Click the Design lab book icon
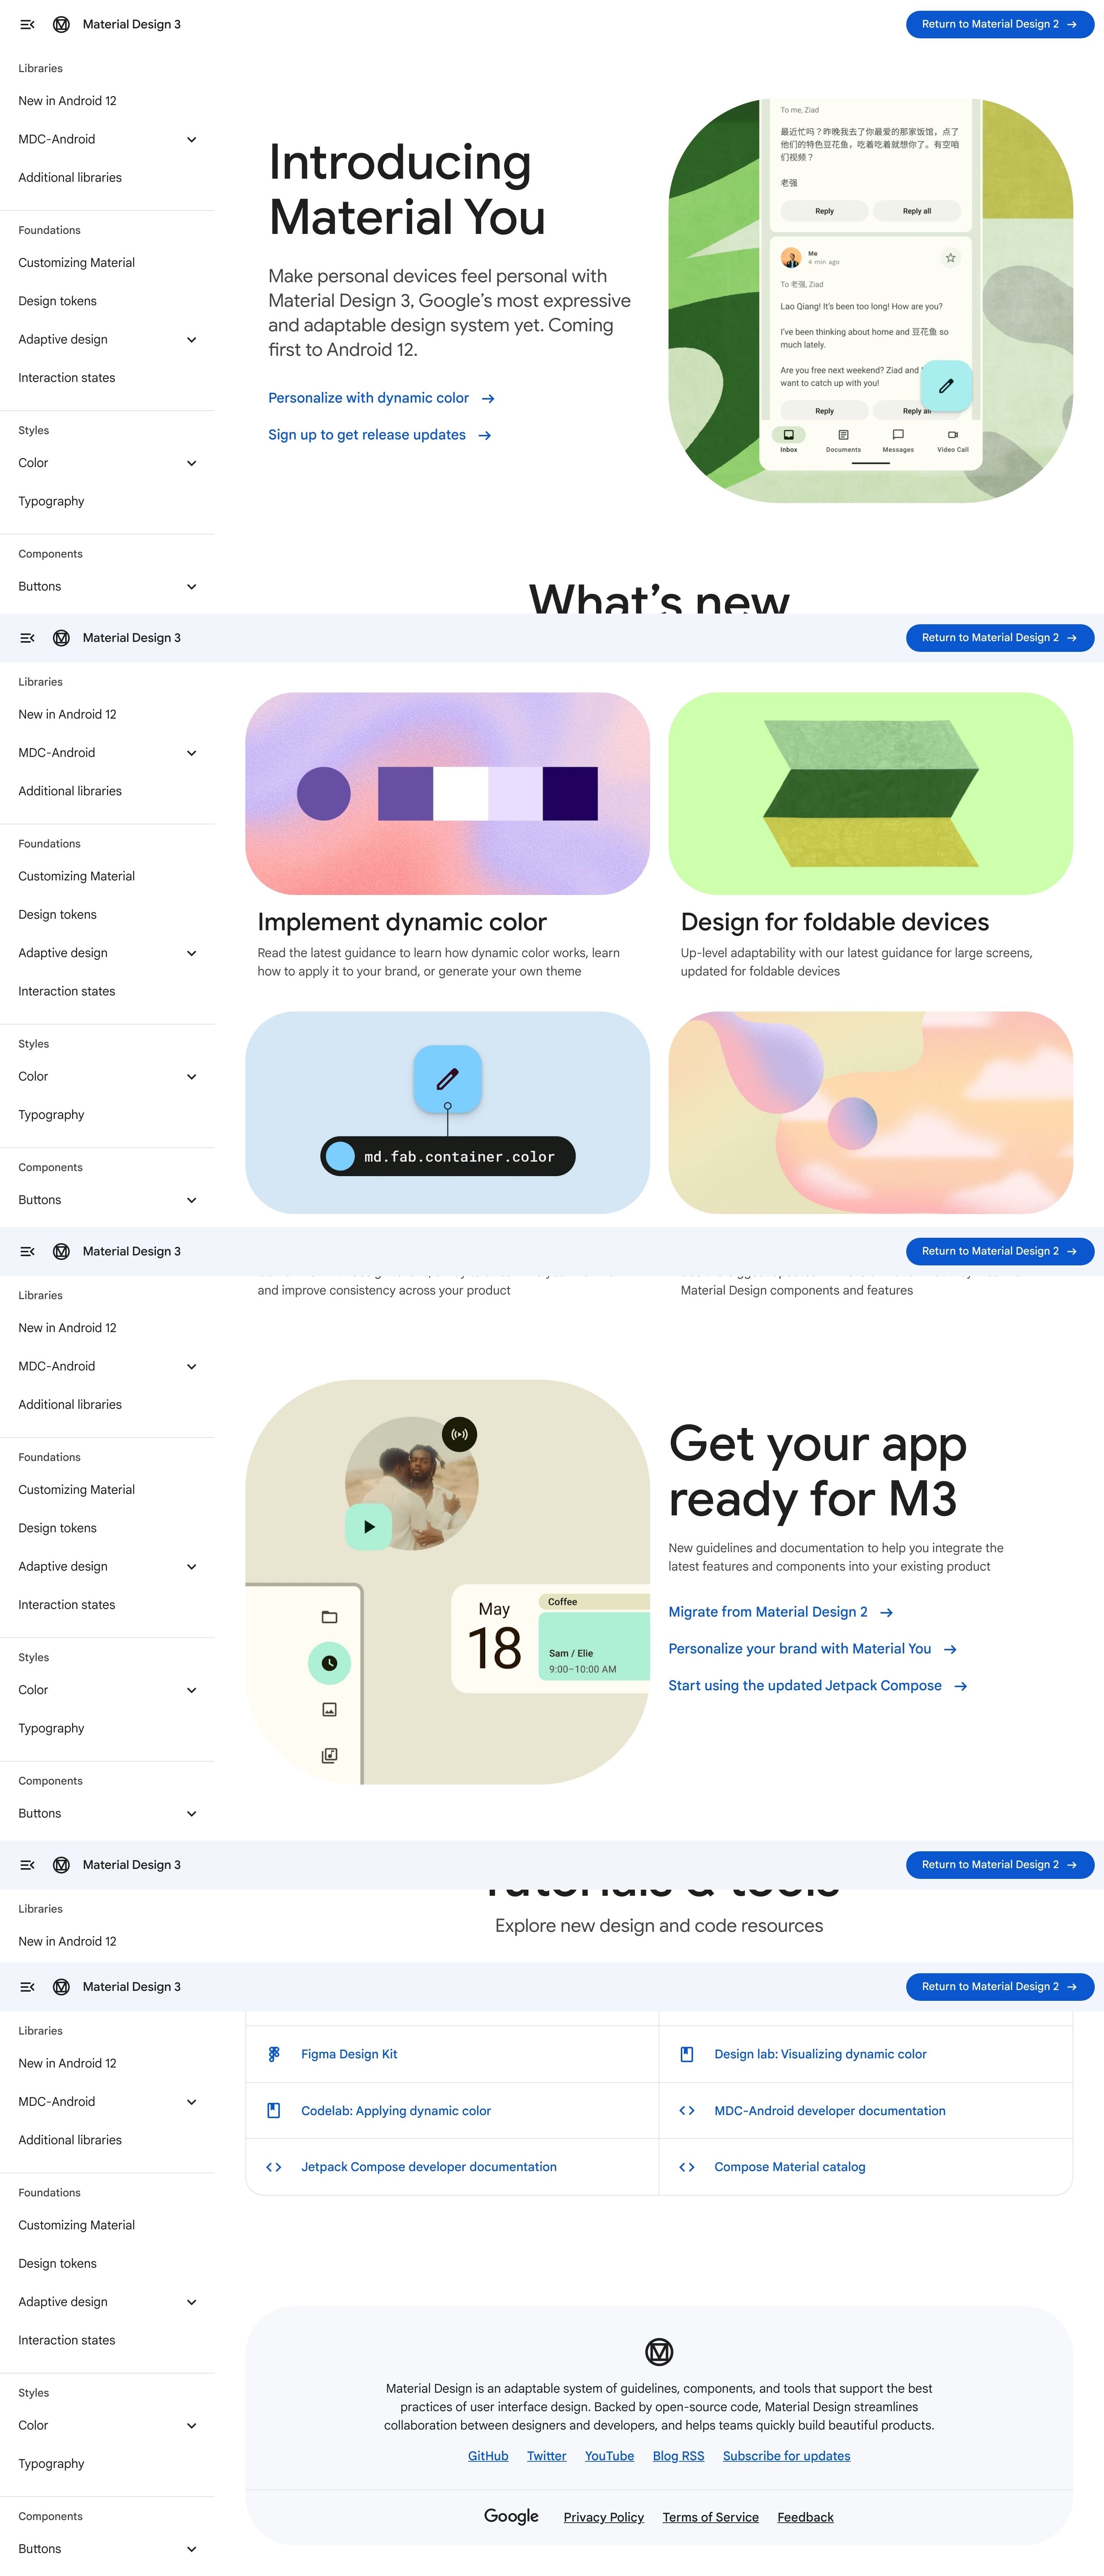Viewport: 1104px width, 2576px height. (687, 2054)
